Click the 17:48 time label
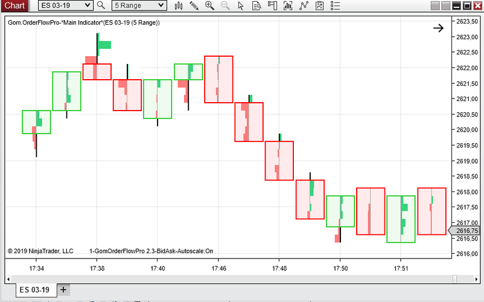Viewport: 484px width, 302px height. click(x=279, y=268)
